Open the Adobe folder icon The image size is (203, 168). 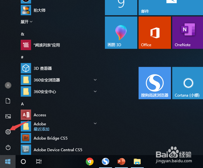click(26, 126)
